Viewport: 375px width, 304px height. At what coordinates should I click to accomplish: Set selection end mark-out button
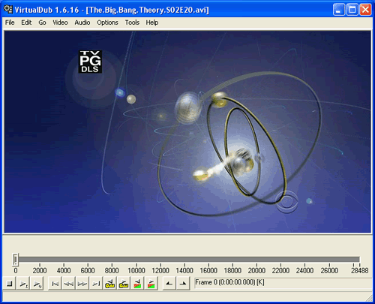[x=183, y=284]
